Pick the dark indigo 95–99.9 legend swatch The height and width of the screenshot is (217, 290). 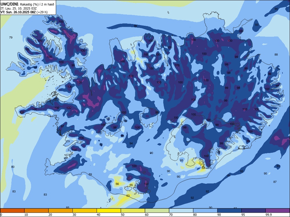coord(253,211)
